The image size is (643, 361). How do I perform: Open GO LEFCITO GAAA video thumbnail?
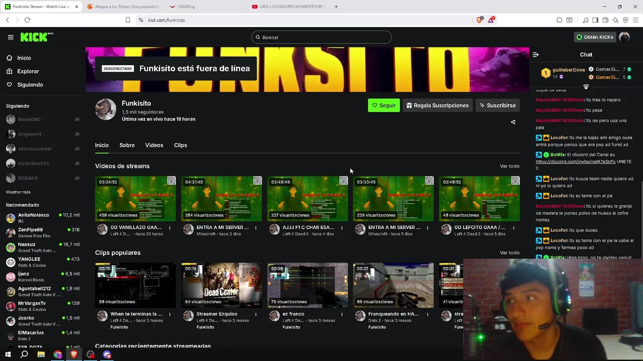tap(479, 199)
